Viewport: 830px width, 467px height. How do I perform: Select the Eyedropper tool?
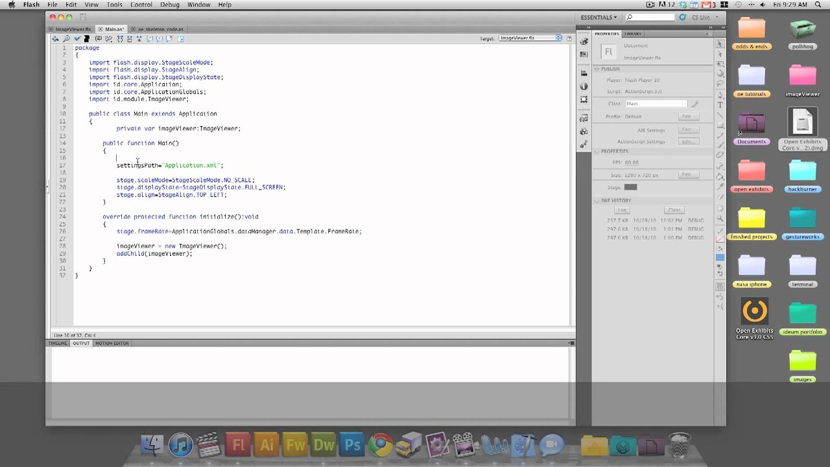pos(720,186)
